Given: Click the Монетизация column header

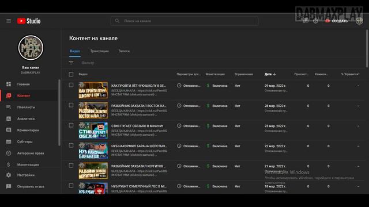Looking at the screenshot, I should click(215, 74).
